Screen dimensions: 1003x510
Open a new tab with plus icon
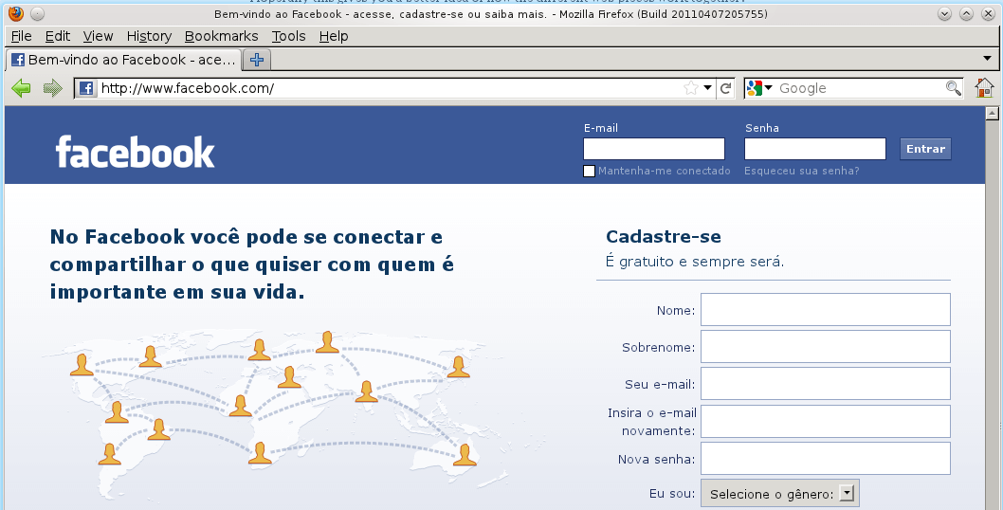pos(257,60)
